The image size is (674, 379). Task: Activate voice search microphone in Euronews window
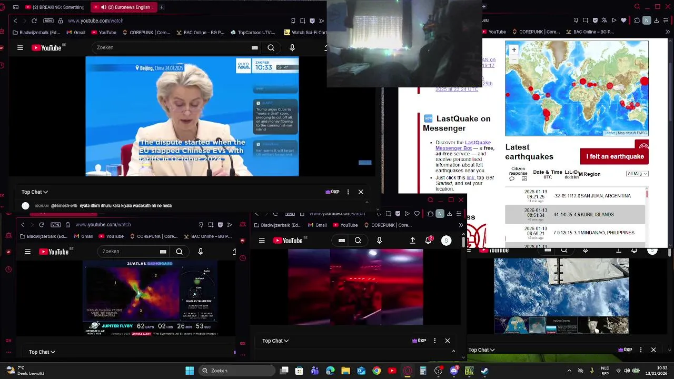point(292,48)
